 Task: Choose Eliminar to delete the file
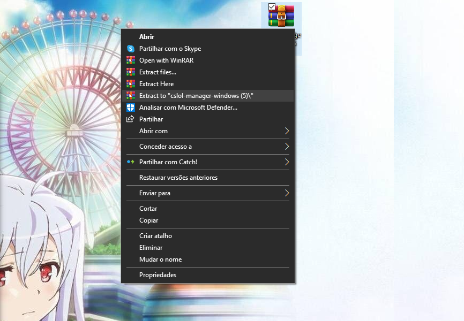point(208,248)
